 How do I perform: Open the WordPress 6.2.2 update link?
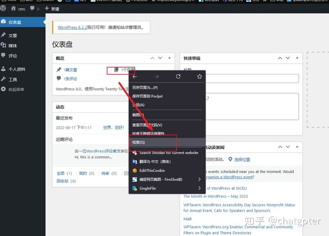(x=72, y=27)
